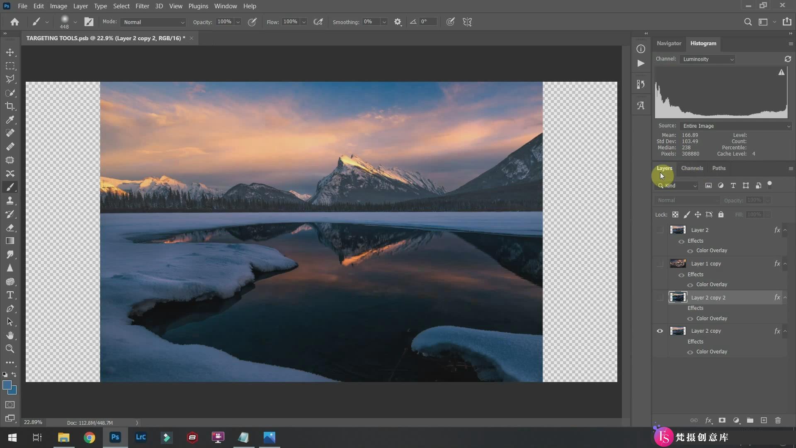This screenshot has height=448, width=796.
Task: Toggle visibility of Layer 1 copy
Action: point(660,264)
